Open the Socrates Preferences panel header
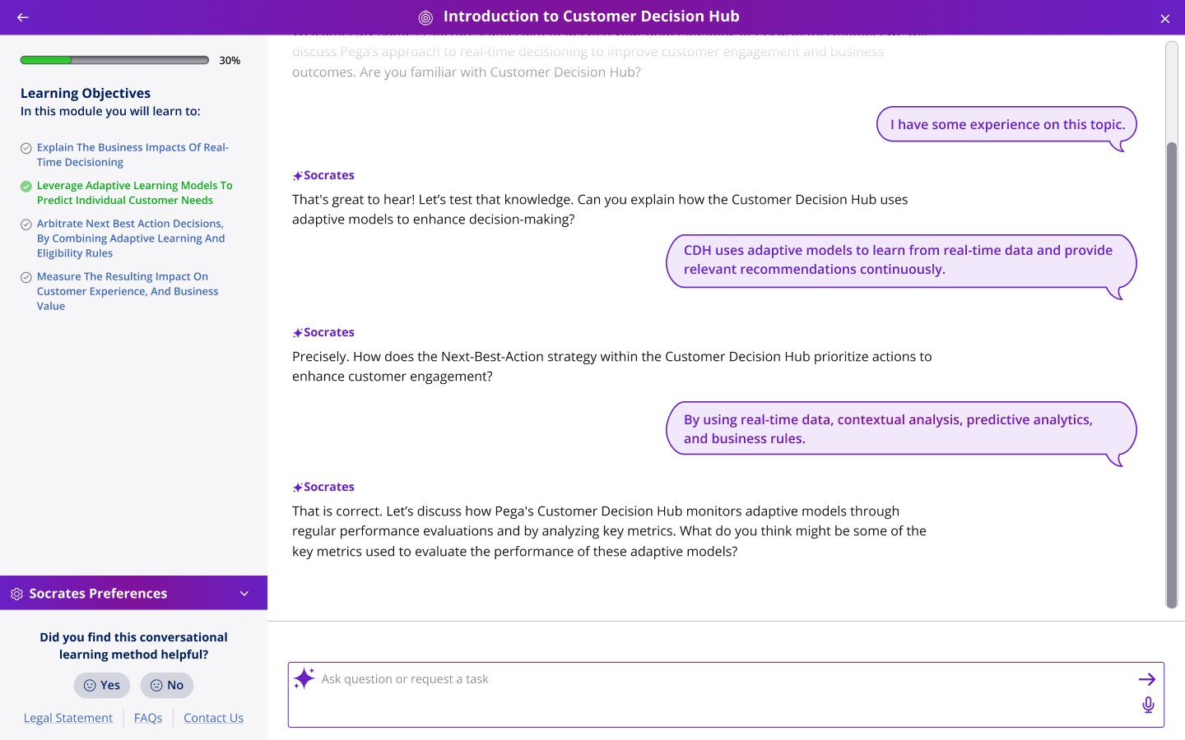 tap(133, 593)
